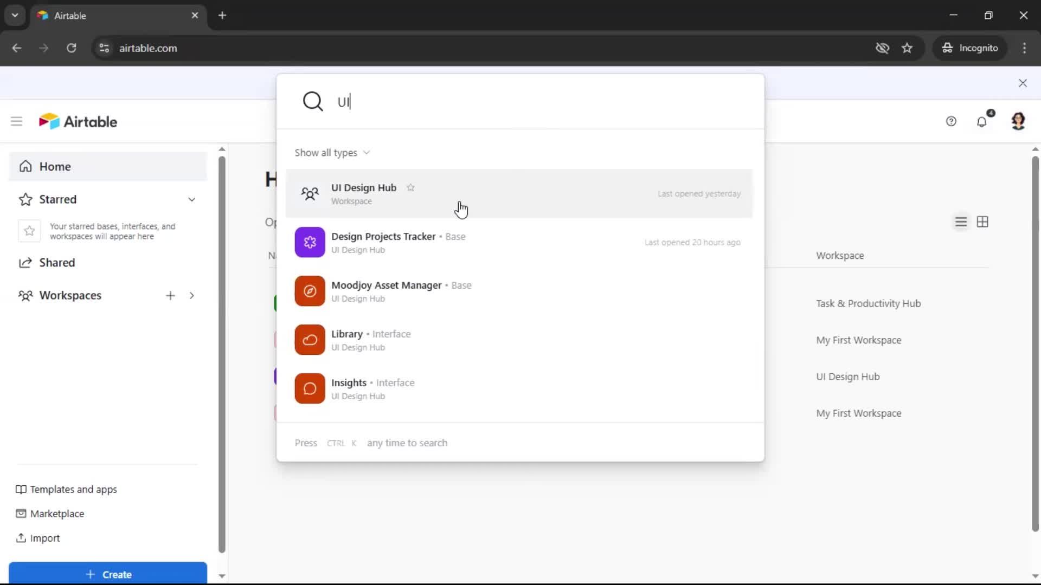Click the empty star placeholder box
1041x585 pixels.
pos(29,231)
